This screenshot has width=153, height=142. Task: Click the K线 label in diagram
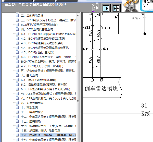tap(146, 114)
